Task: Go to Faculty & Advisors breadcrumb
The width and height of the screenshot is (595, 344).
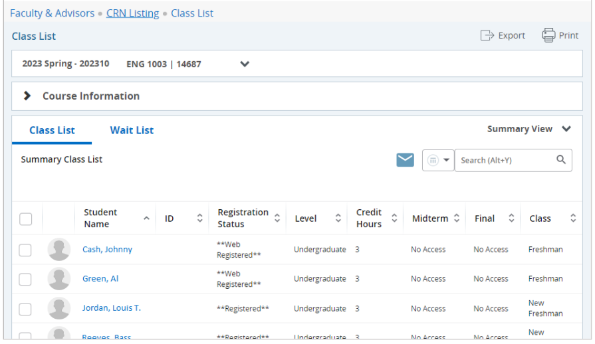Action: pyautogui.click(x=52, y=13)
